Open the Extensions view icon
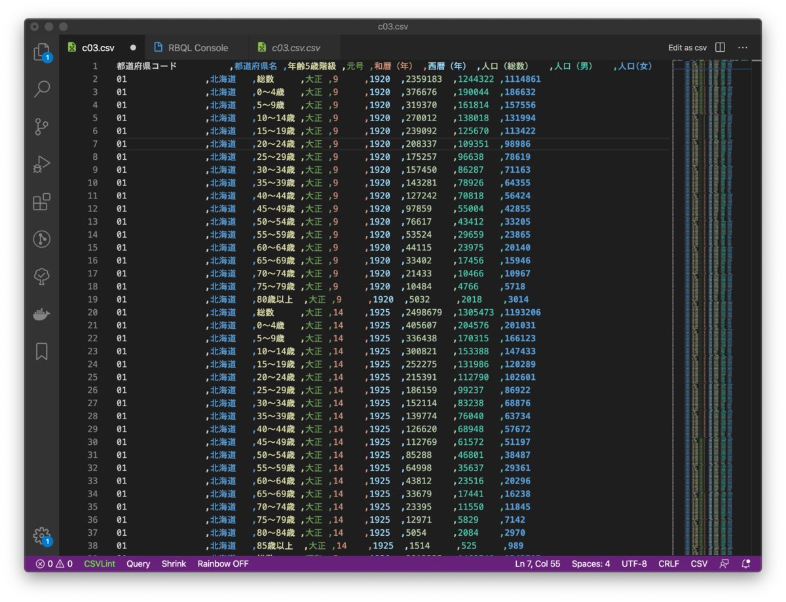 click(42, 202)
